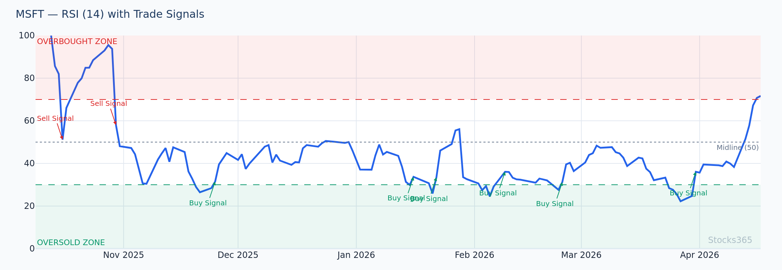Click the Buy Signal label before Apr 2026
This screenshot has width=782, height=270.
pyautogui.click(x=688, y=194)
